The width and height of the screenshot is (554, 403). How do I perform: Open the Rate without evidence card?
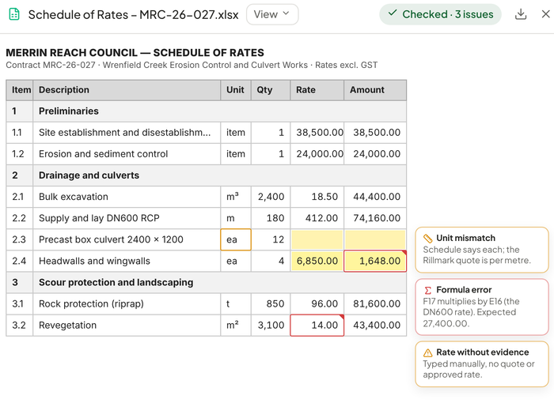(x=482, y=363)
